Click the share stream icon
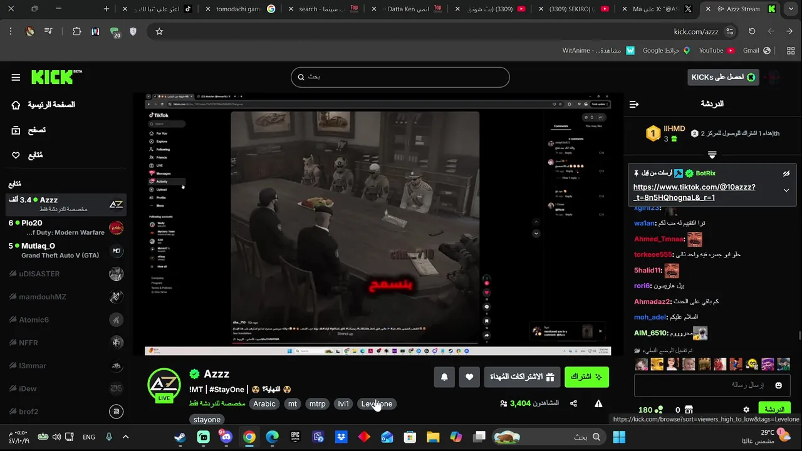The image size is (802, 451). (573, 403)
